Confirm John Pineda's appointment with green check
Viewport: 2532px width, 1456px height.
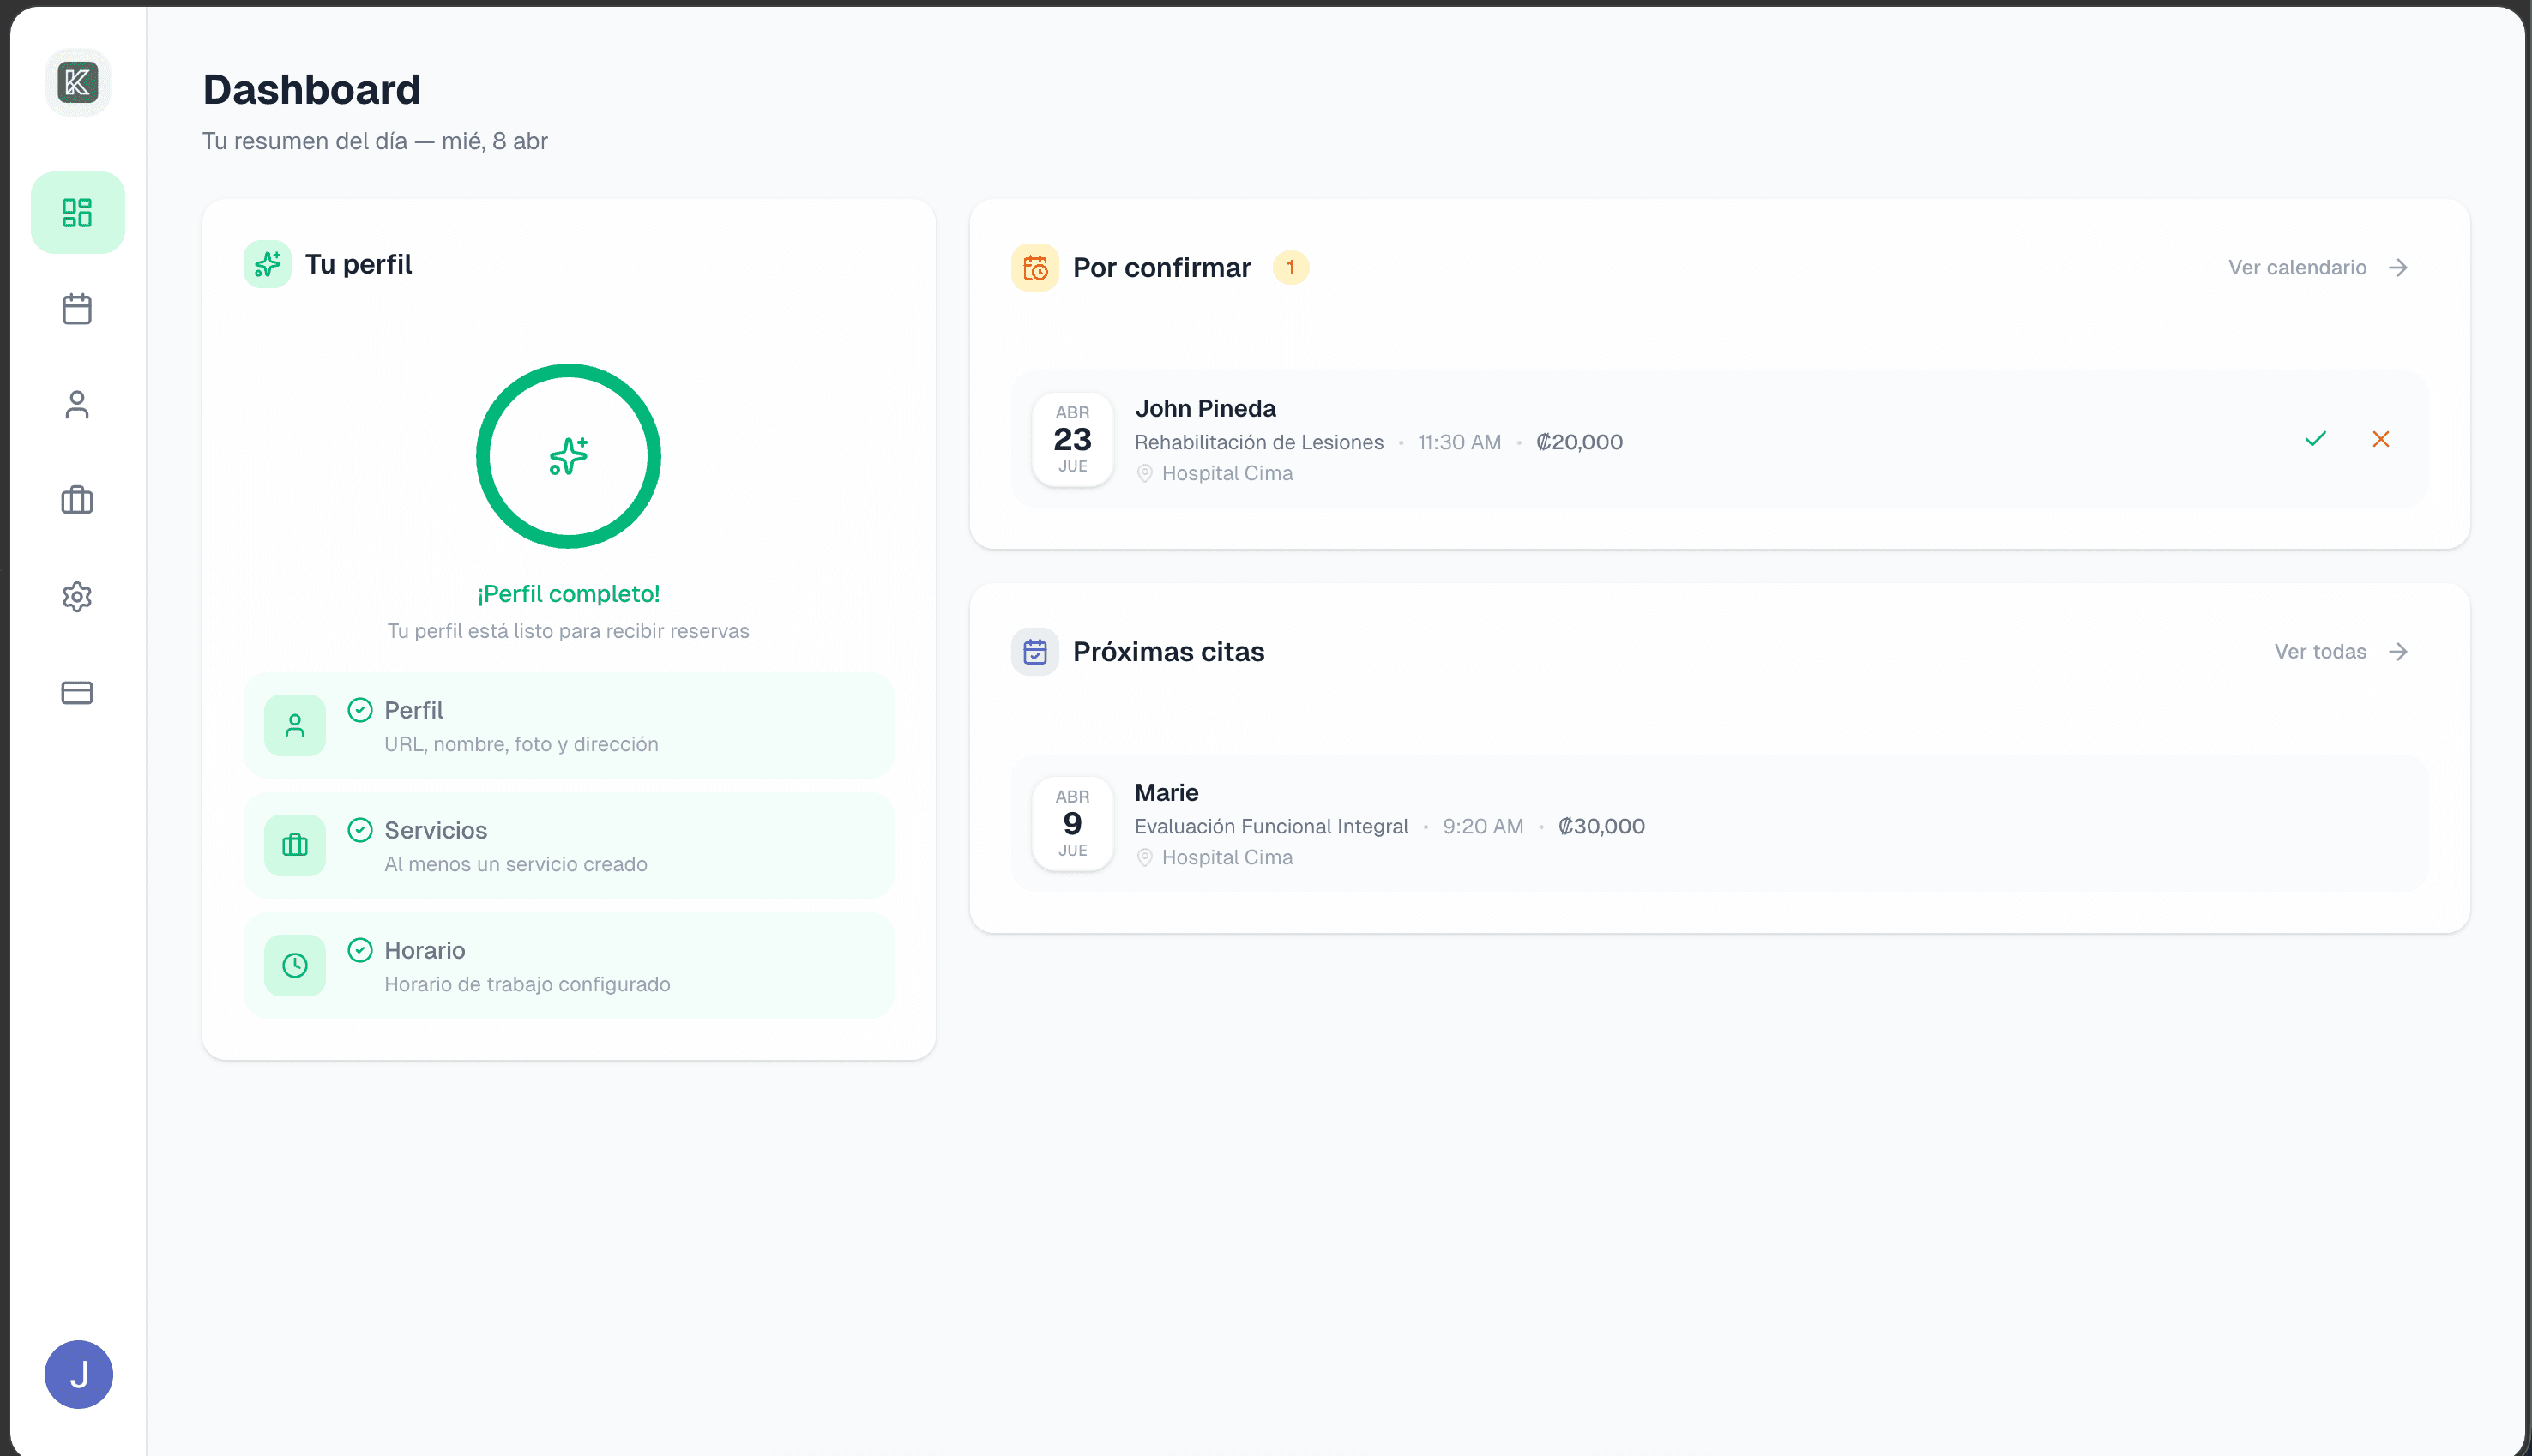(2315, 439)
